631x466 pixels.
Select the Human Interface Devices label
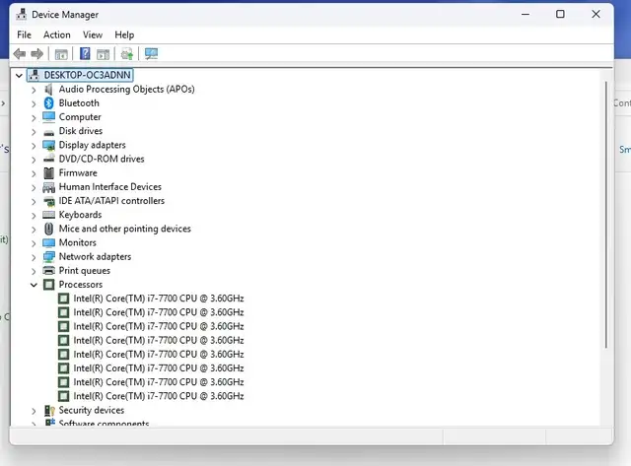(x=110, y=187)
